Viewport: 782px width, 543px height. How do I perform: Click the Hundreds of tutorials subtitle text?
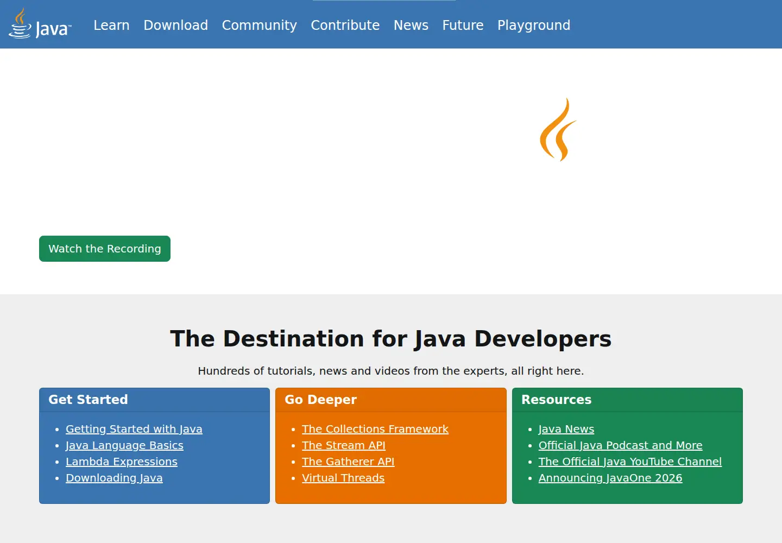pyautogui.click(x=391, y=371)
